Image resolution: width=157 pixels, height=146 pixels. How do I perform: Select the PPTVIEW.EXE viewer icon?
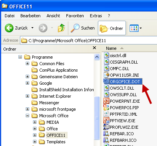pos(106,121)
